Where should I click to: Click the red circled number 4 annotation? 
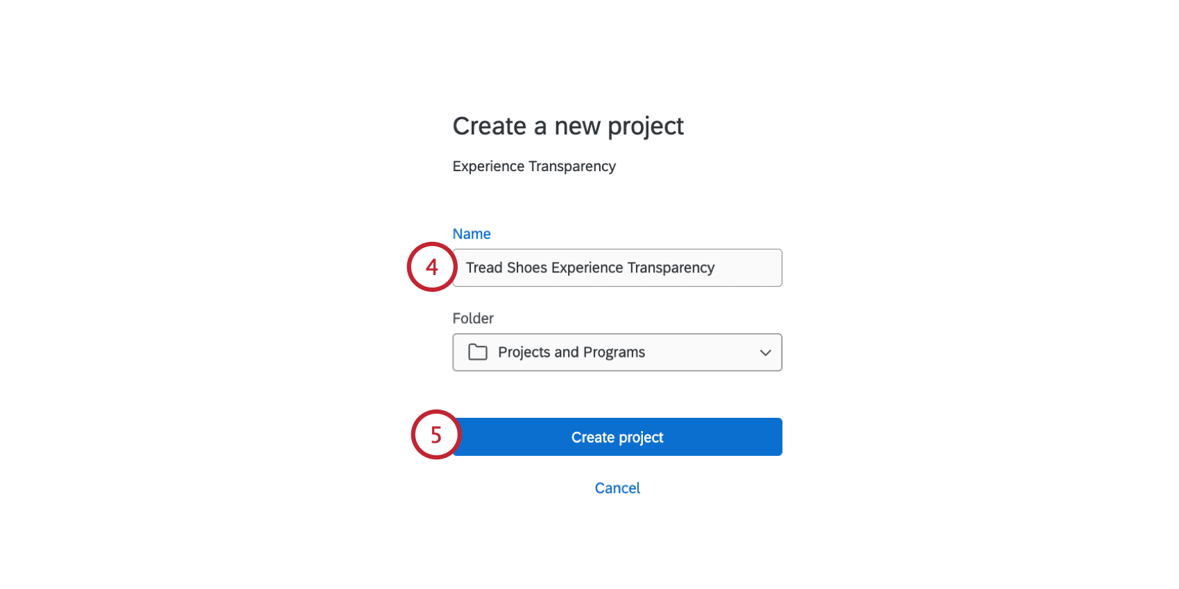[x=431, y=267]
